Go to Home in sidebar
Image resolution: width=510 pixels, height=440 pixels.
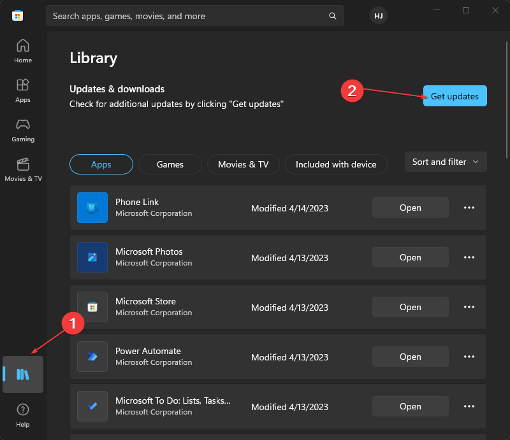coord(23,51)
